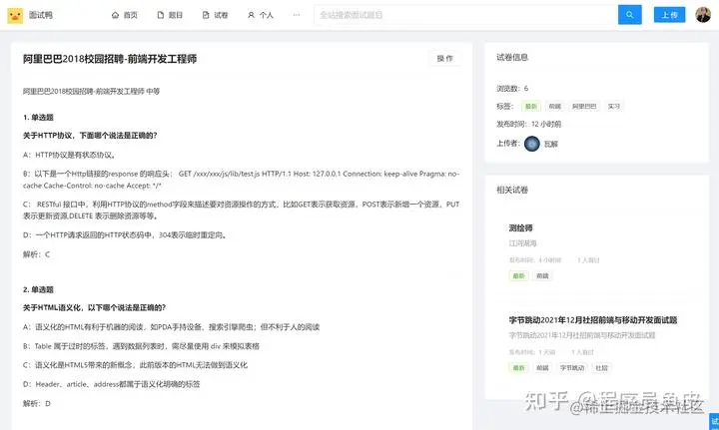
Task: Expand the three-dot overflow menu
Action: [297, 15]
